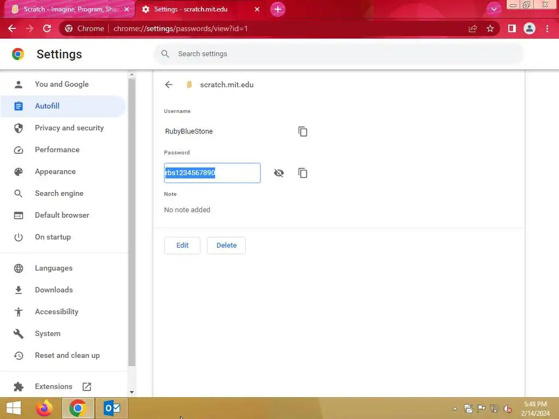Click the sidebar scrollbar thumb
The width and height of the screenshot is (559, 419).
132,223
